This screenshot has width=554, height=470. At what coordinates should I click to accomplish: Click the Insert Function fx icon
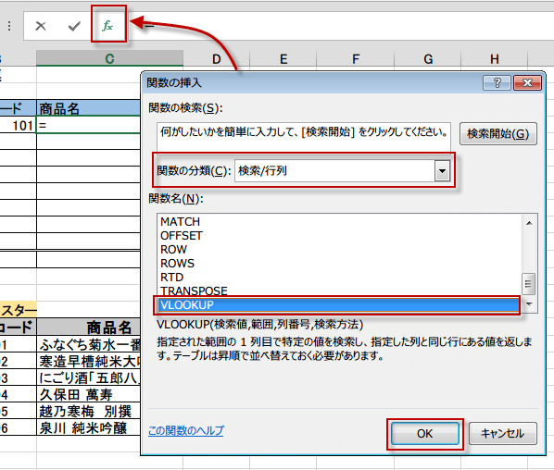coord(107,25)
